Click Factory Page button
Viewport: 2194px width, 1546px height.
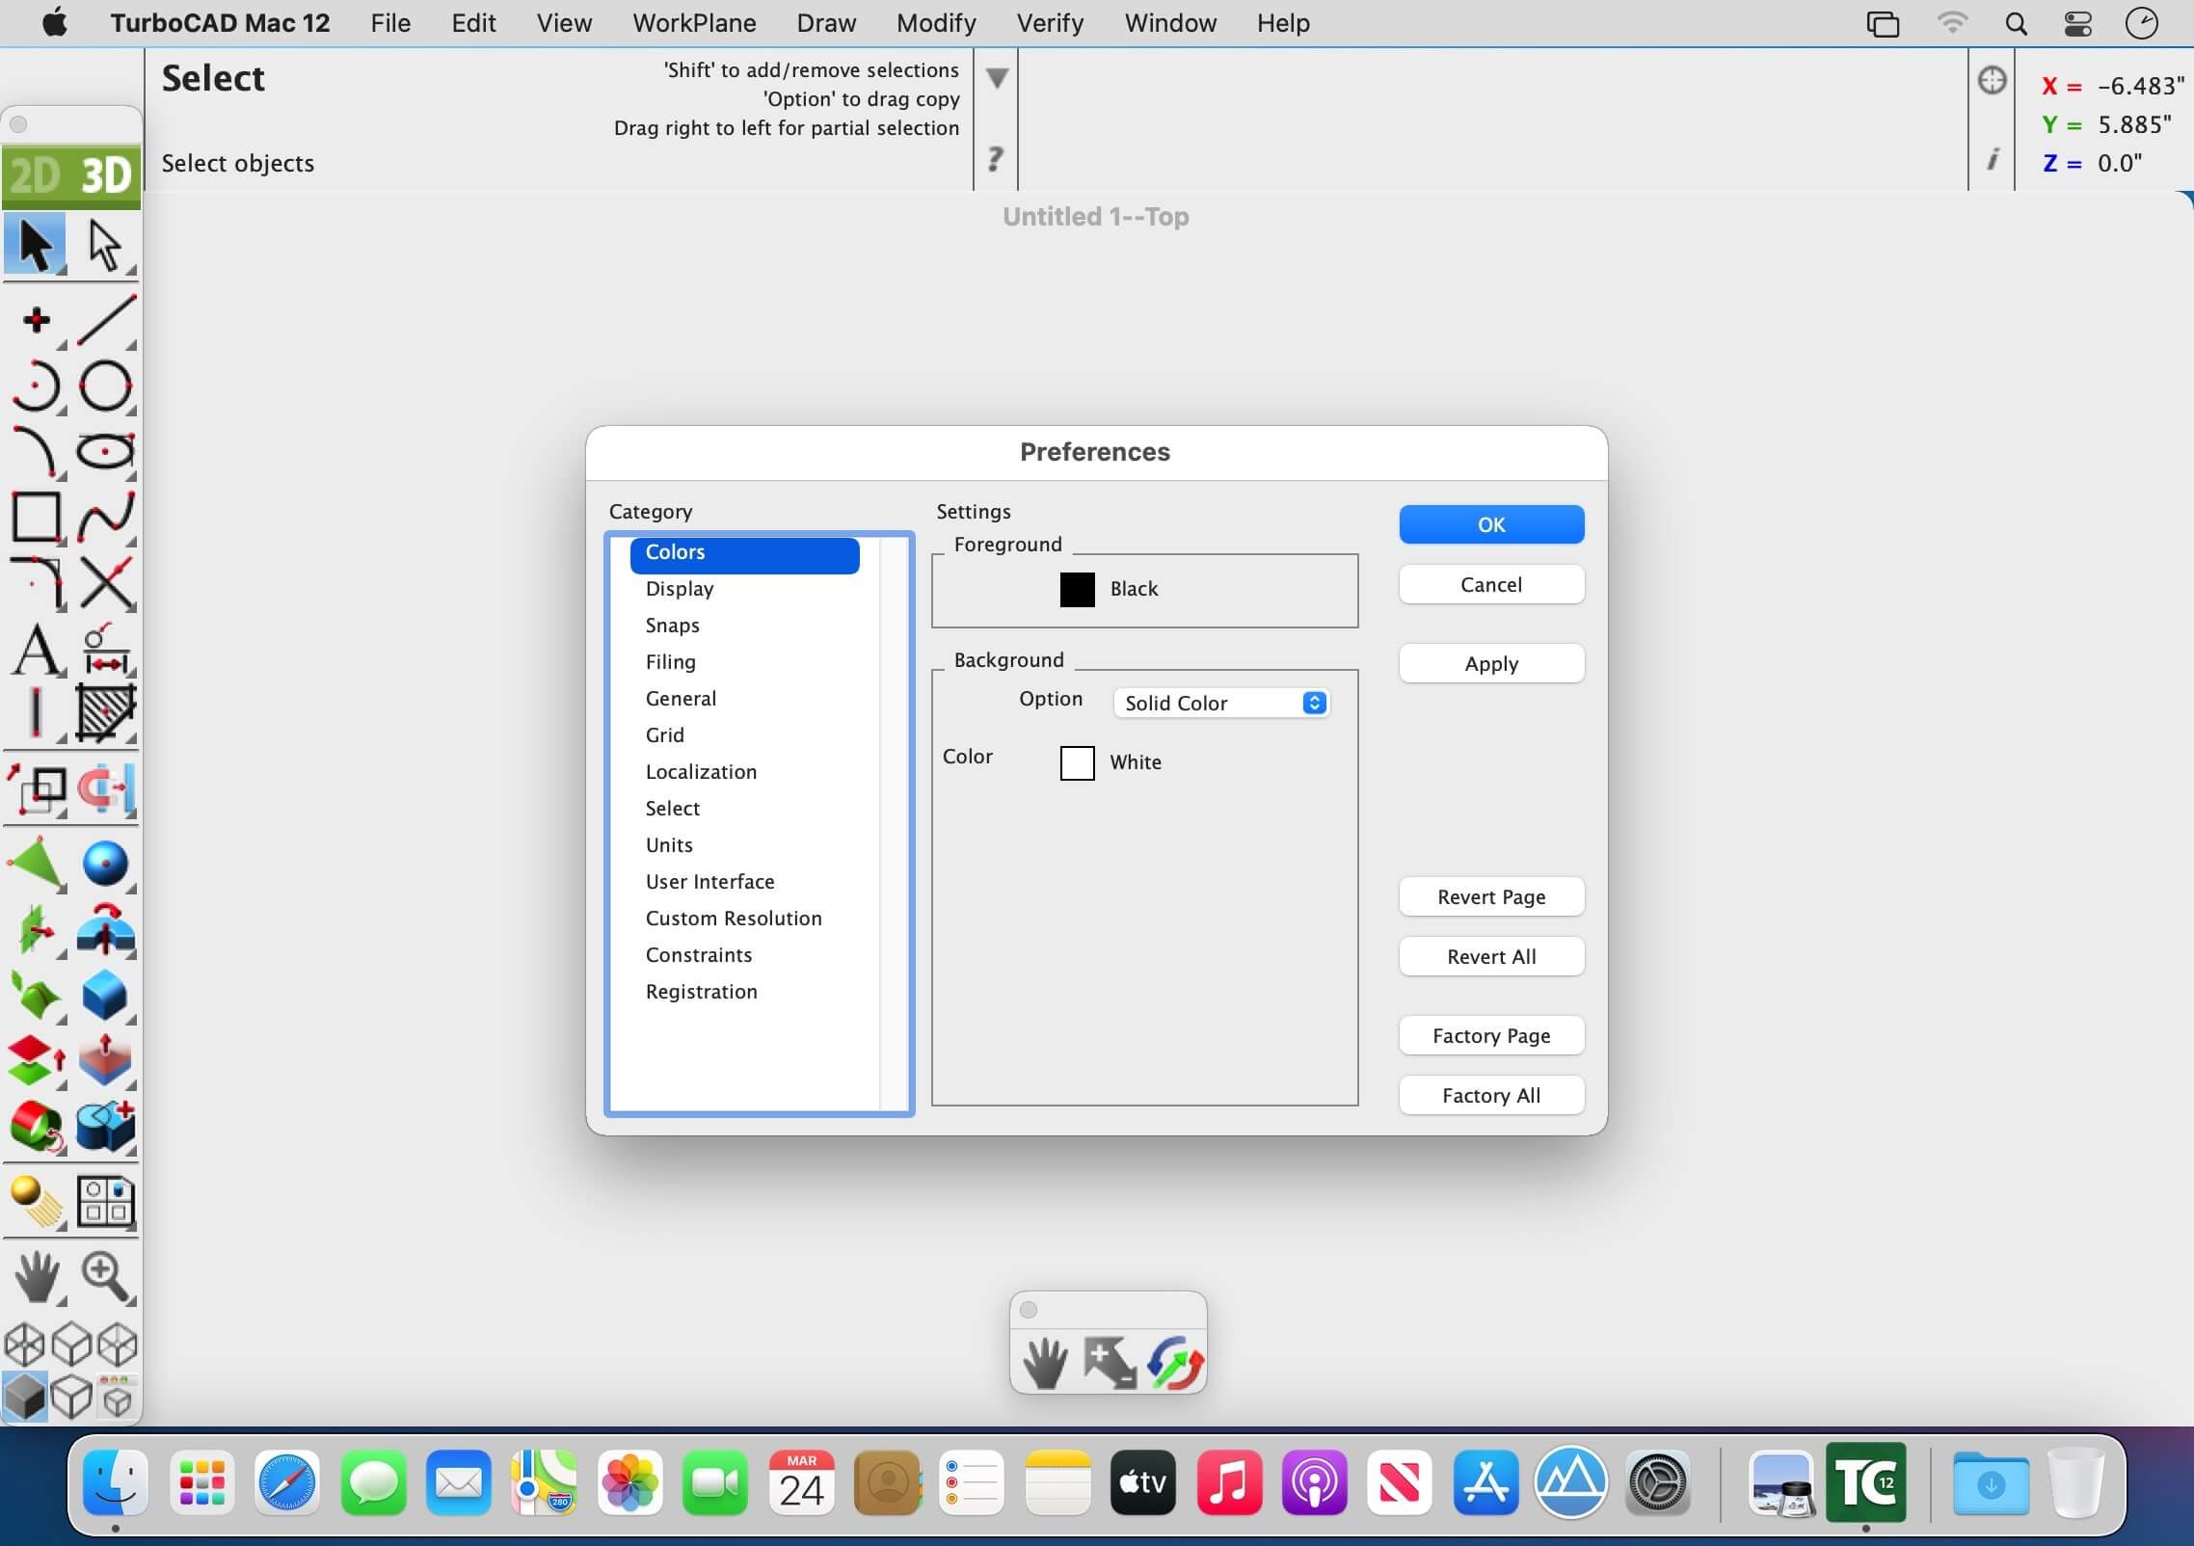(1491, 1035)
